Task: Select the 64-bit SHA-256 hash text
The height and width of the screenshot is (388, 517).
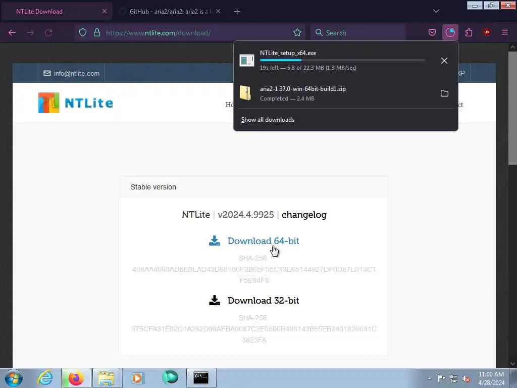Action: pos(254,275)
